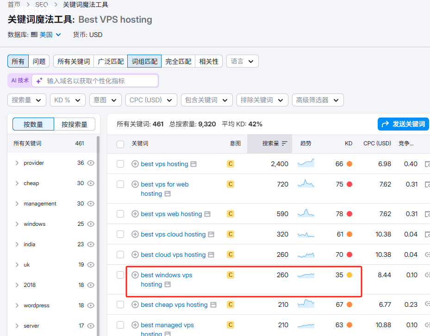The image size is (430, 336).
Task: Open SERP icon for 'best vps cloud hosting'
Action: tap(211, 235)
